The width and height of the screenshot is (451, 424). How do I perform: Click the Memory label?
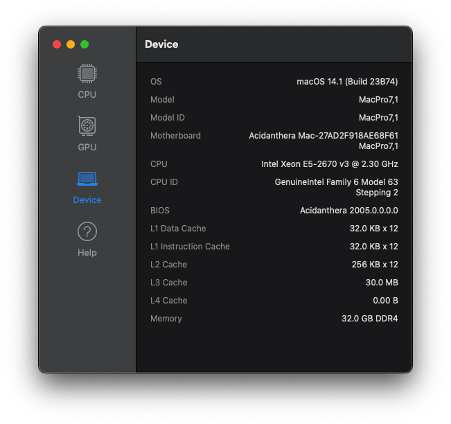(166, 319)
